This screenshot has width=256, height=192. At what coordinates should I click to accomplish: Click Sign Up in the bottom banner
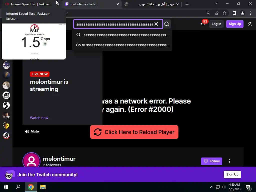[232, 174]
